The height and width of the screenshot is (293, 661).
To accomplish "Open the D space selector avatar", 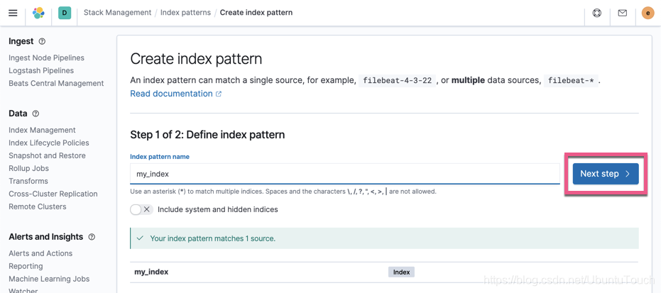I will (65, 13).
